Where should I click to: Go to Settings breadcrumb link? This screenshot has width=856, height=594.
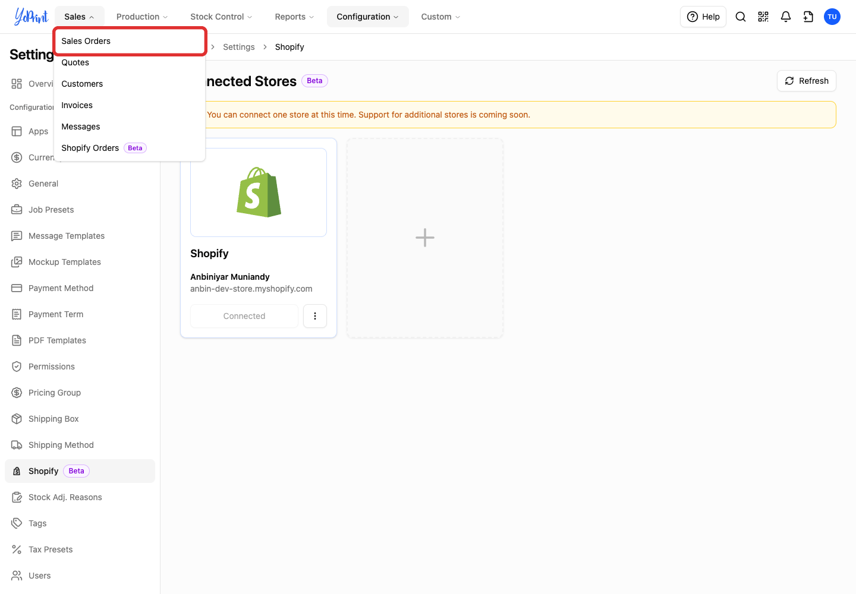coord(239,47)
